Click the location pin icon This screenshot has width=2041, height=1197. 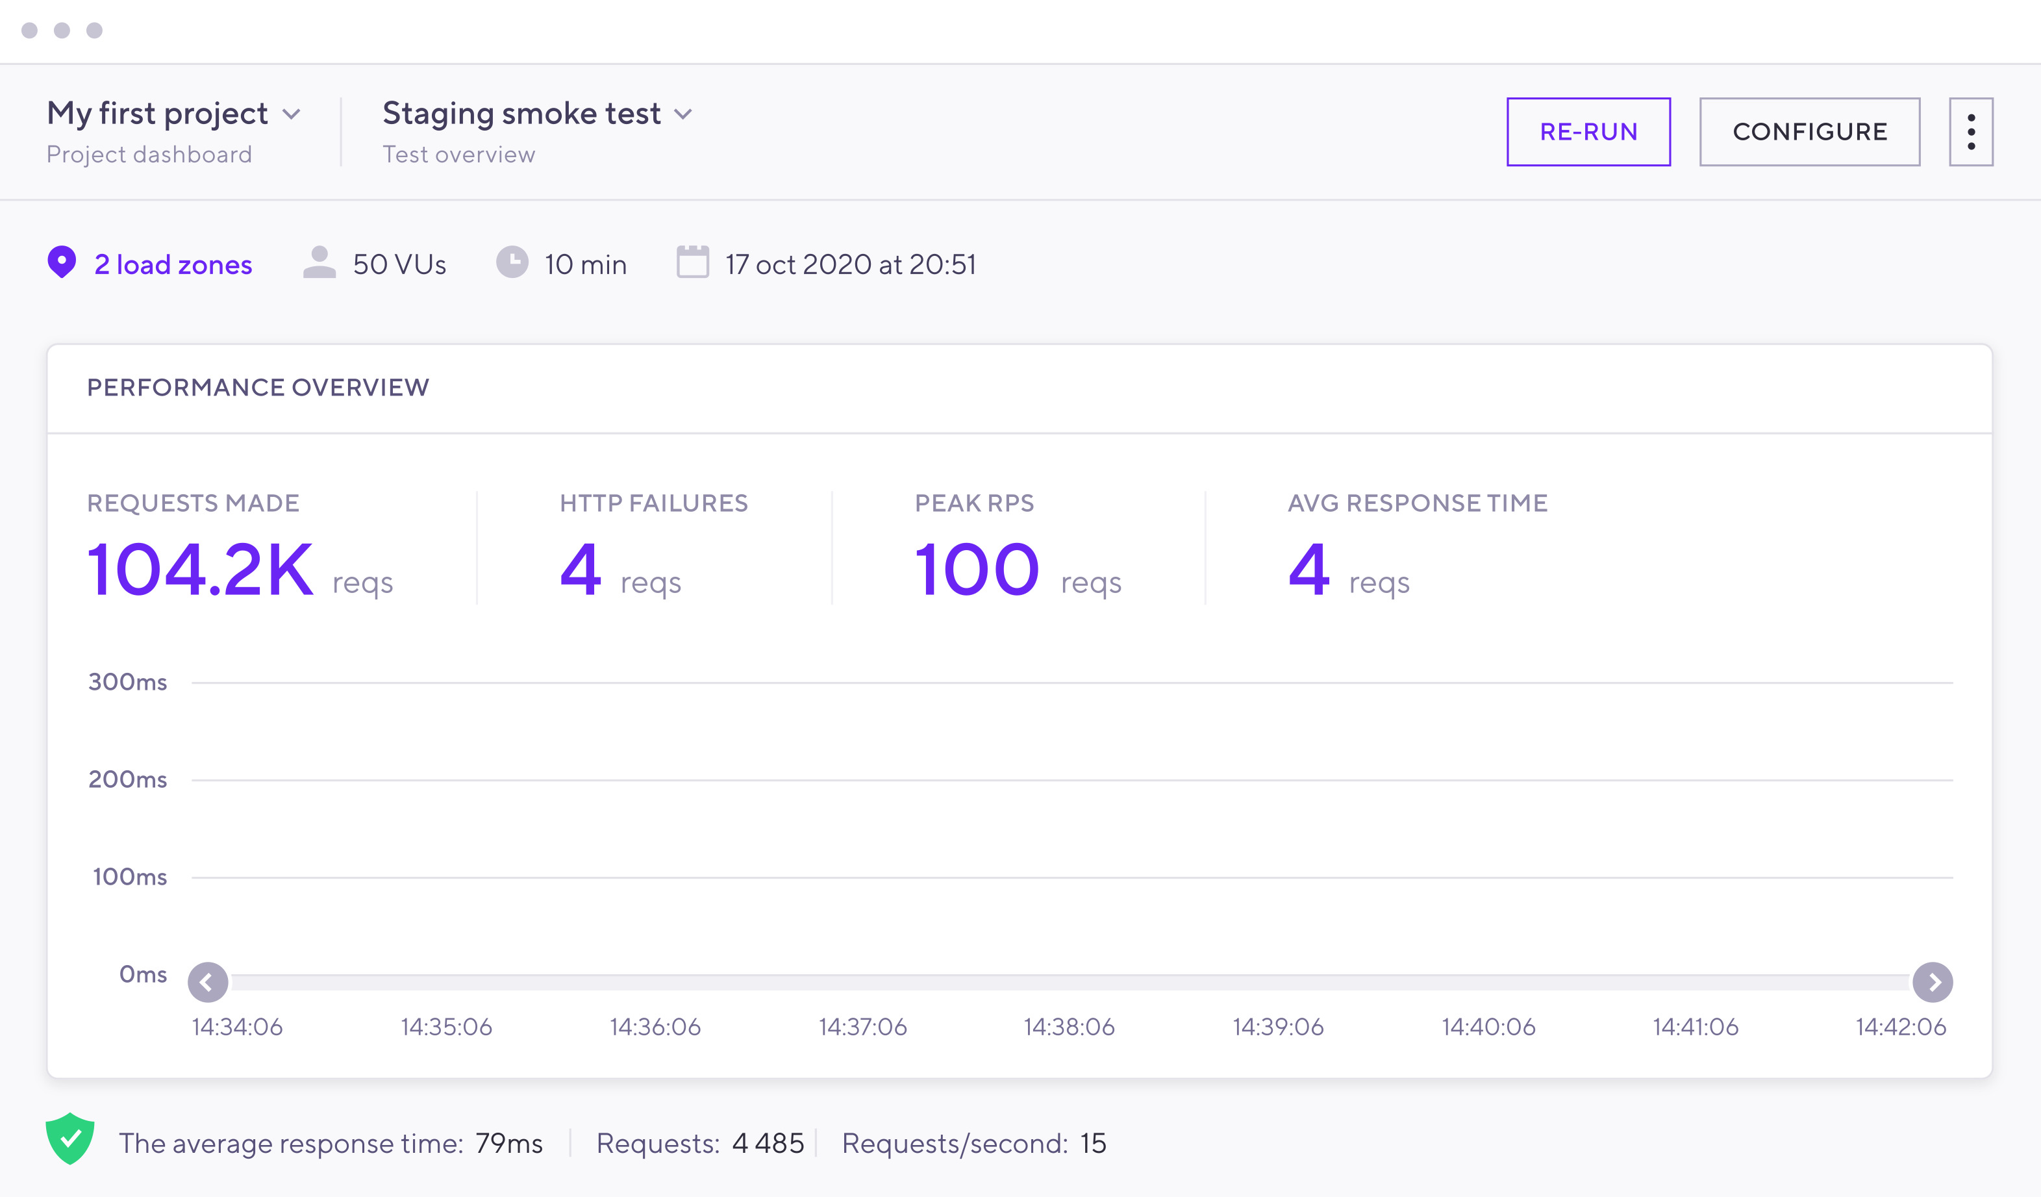(x=62, y=262)
